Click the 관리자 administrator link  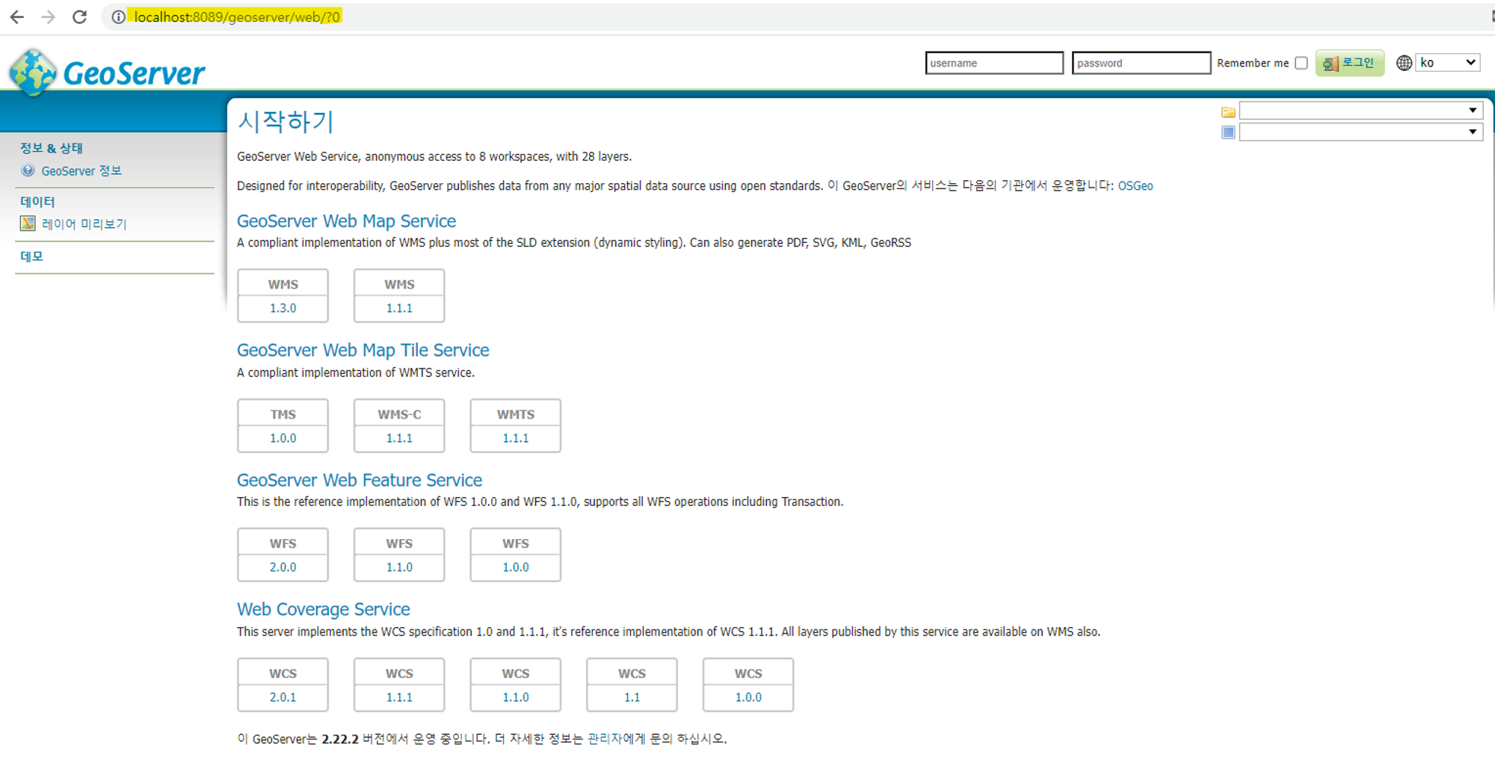pos(604,739)
